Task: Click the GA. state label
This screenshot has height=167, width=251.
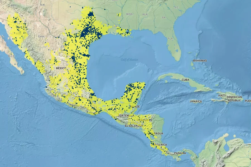Action: [164, 18]
